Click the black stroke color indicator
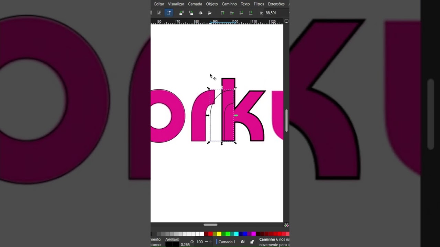Screen dimensions: 440x247 click(172, 245)
